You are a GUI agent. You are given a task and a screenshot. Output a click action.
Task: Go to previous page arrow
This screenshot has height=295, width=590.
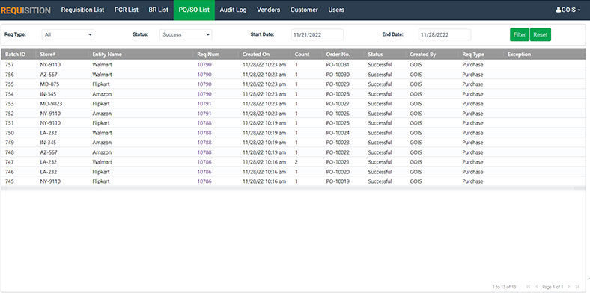click(x=537, y=287)
